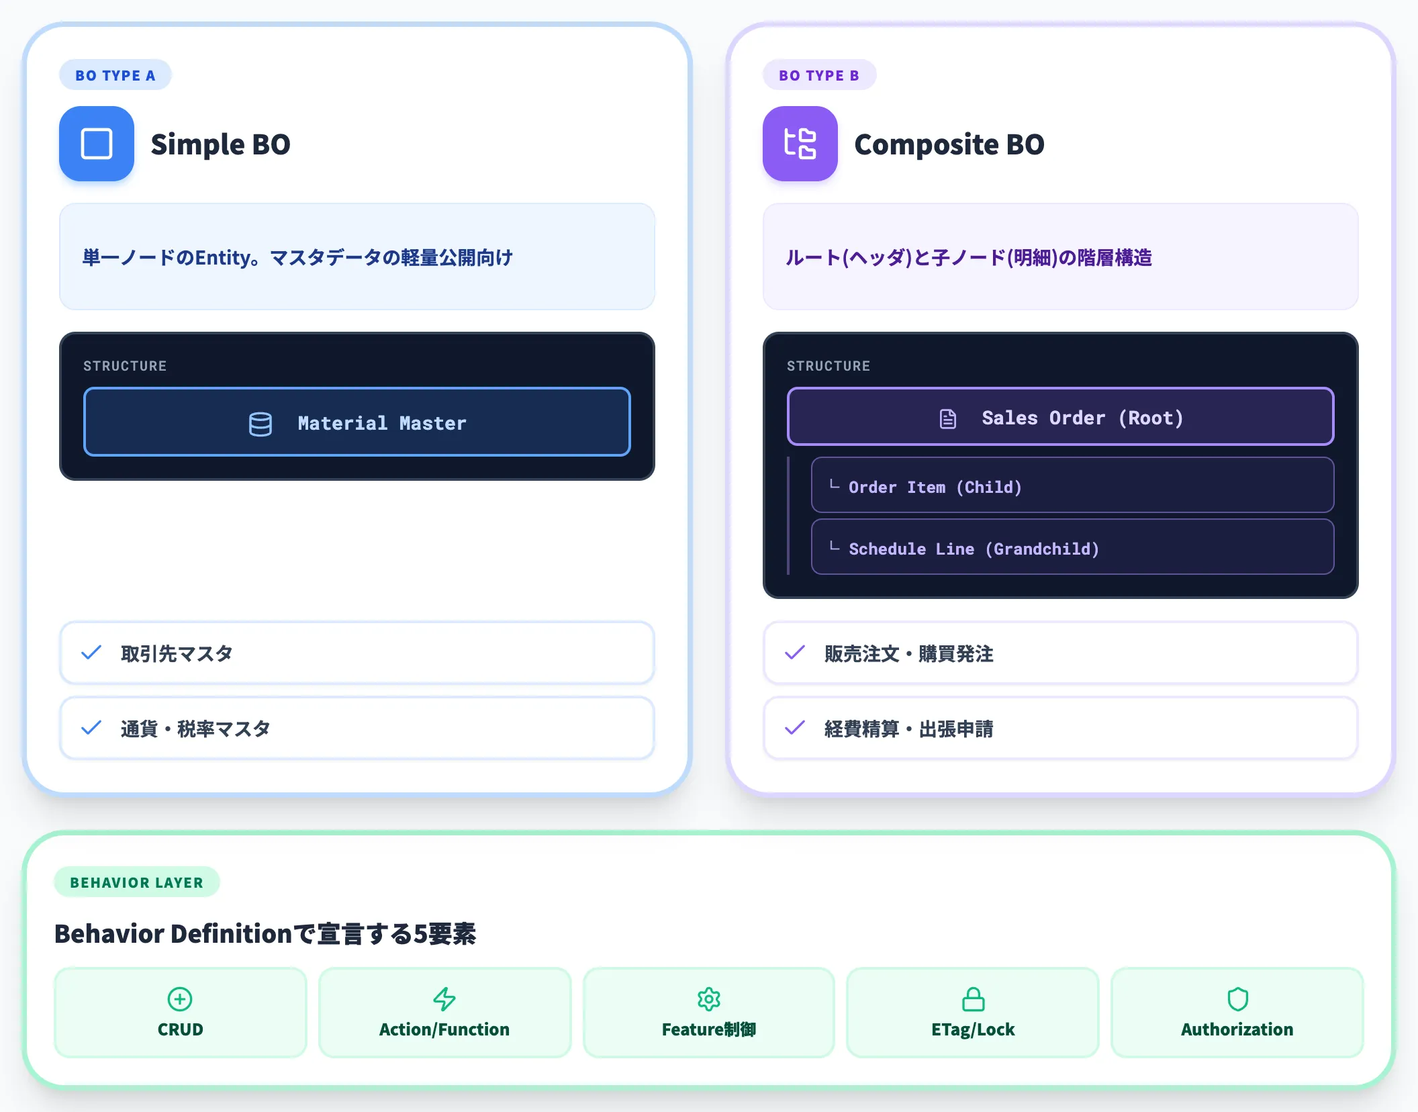
Task: Click the Action/Function card label
Action: [x=444, y=1029]
